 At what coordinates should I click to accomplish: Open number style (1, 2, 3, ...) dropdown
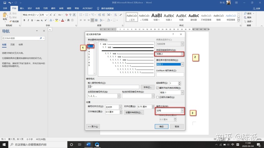click(119, 96)
